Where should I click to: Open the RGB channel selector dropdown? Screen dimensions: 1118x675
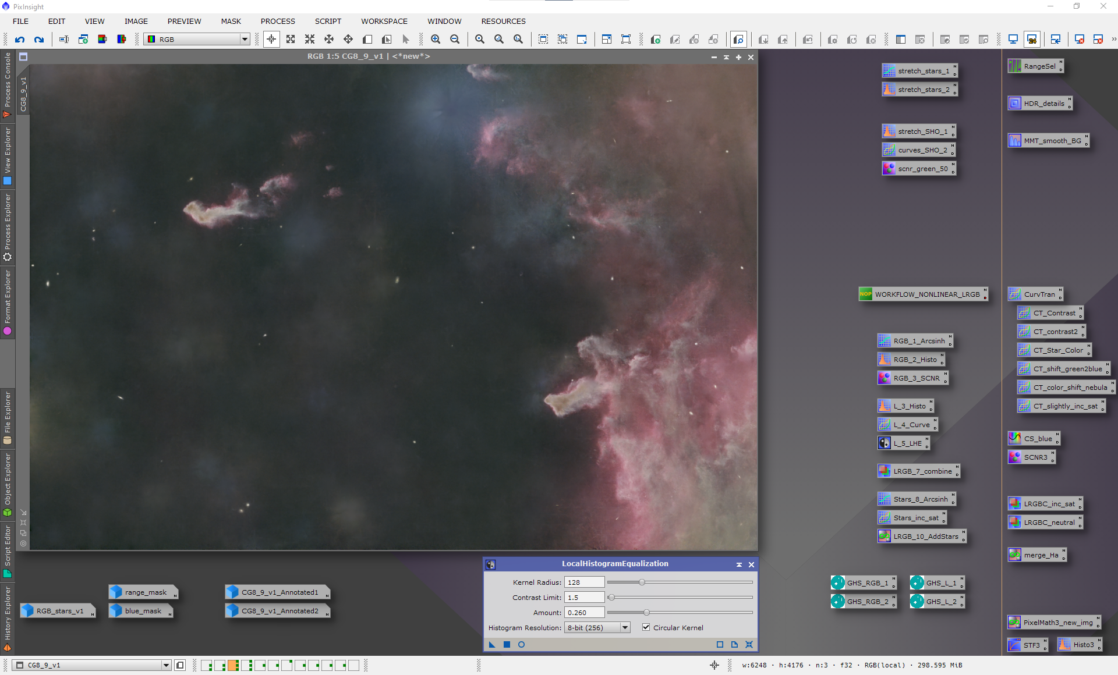[x=197, y=40]
